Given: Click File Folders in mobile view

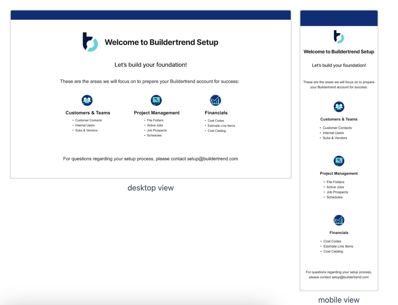Looking at the screenshot, I should (335, 182).
